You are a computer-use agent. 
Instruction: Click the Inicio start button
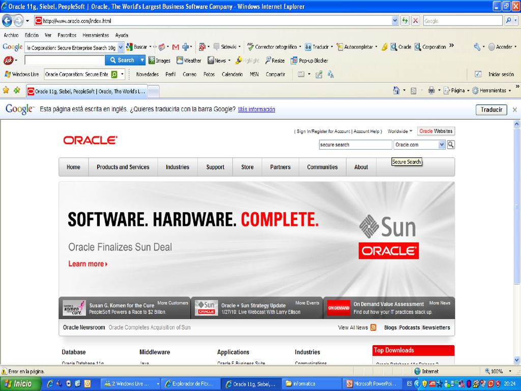click(x=20, y=384)
